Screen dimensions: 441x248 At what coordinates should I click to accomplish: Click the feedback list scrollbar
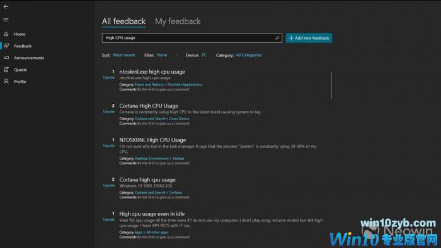click(331, 86)
